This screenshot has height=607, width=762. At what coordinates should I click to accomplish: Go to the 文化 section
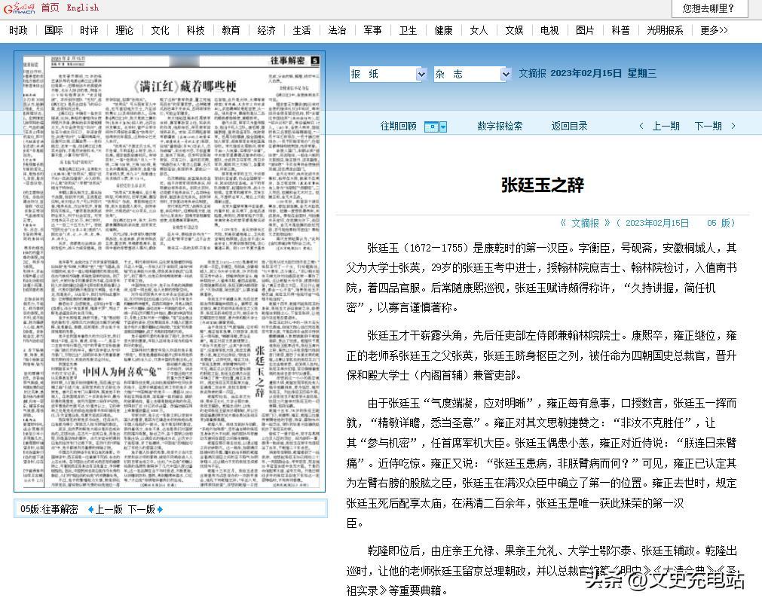point(160,30)
